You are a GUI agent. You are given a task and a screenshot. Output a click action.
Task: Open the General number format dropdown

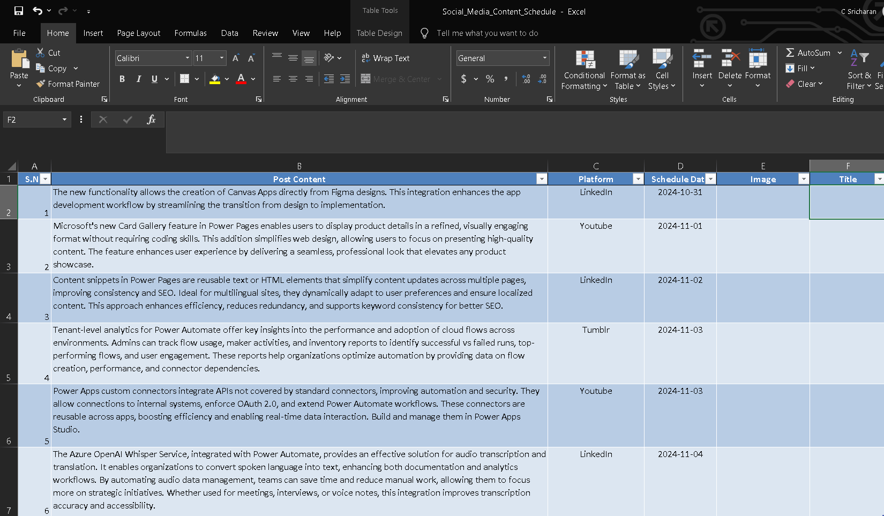pyautogui.click(x=545, y=58)
